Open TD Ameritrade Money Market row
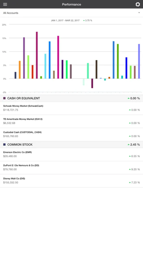This screenshot has width=143, height=253. 71,121
